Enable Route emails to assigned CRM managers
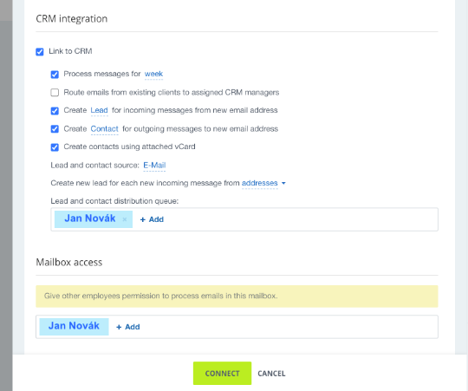The height and width of the screenshot is (391, 468). 55,93
